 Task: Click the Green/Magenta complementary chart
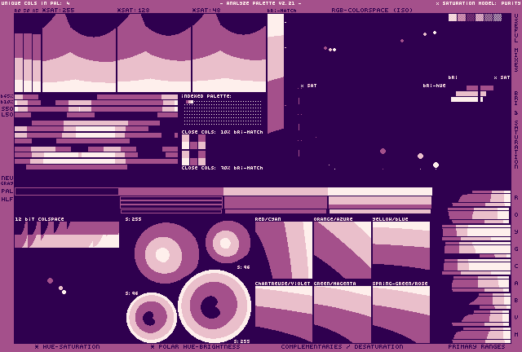click(x=343, y=315)
